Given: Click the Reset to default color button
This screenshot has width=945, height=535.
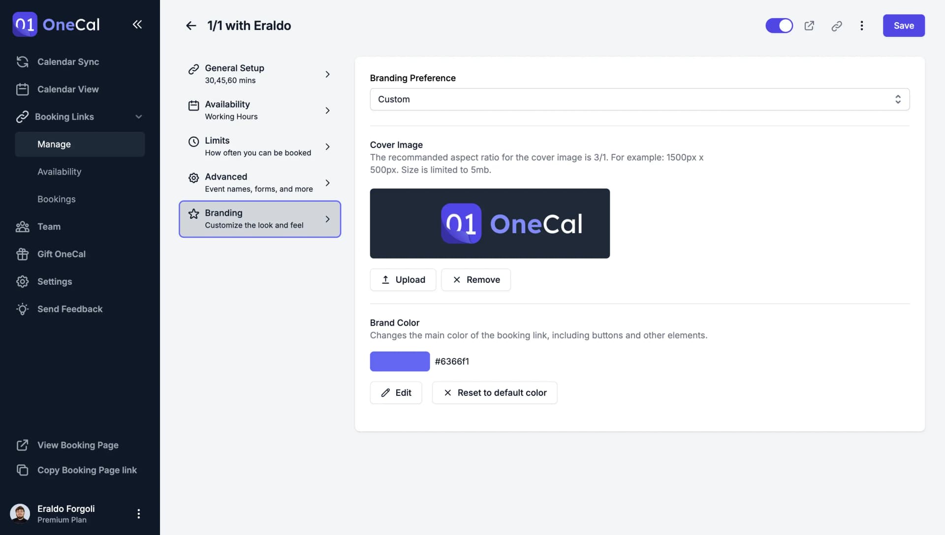Looking at the screenshot, I should pos(495,392).
